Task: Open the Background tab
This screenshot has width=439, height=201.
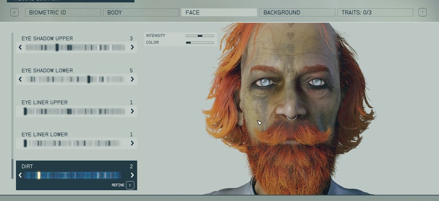Action: tap(297, 12)
